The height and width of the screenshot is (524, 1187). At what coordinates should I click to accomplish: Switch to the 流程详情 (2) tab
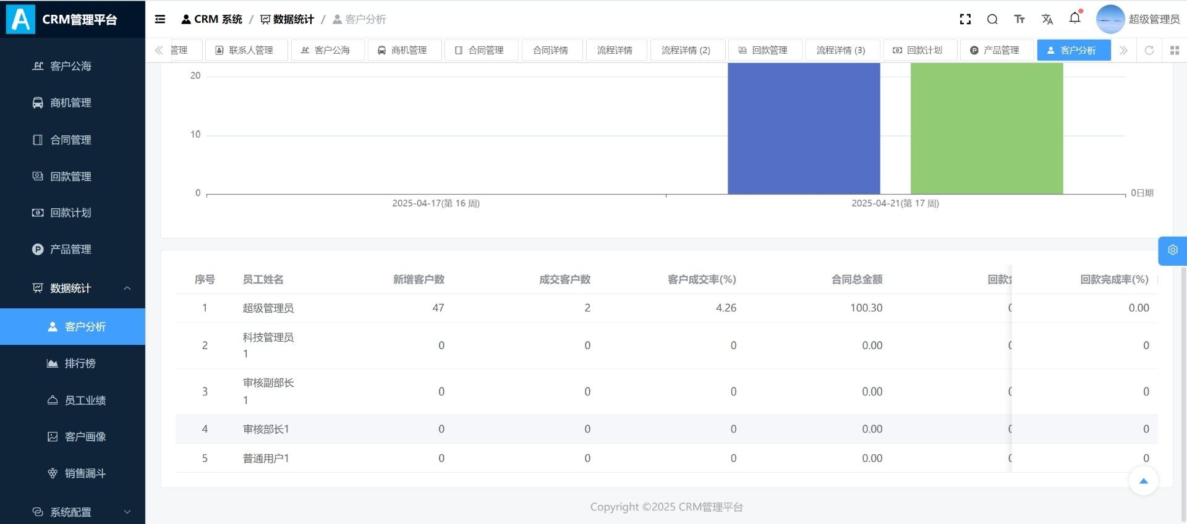click(686, 50)
